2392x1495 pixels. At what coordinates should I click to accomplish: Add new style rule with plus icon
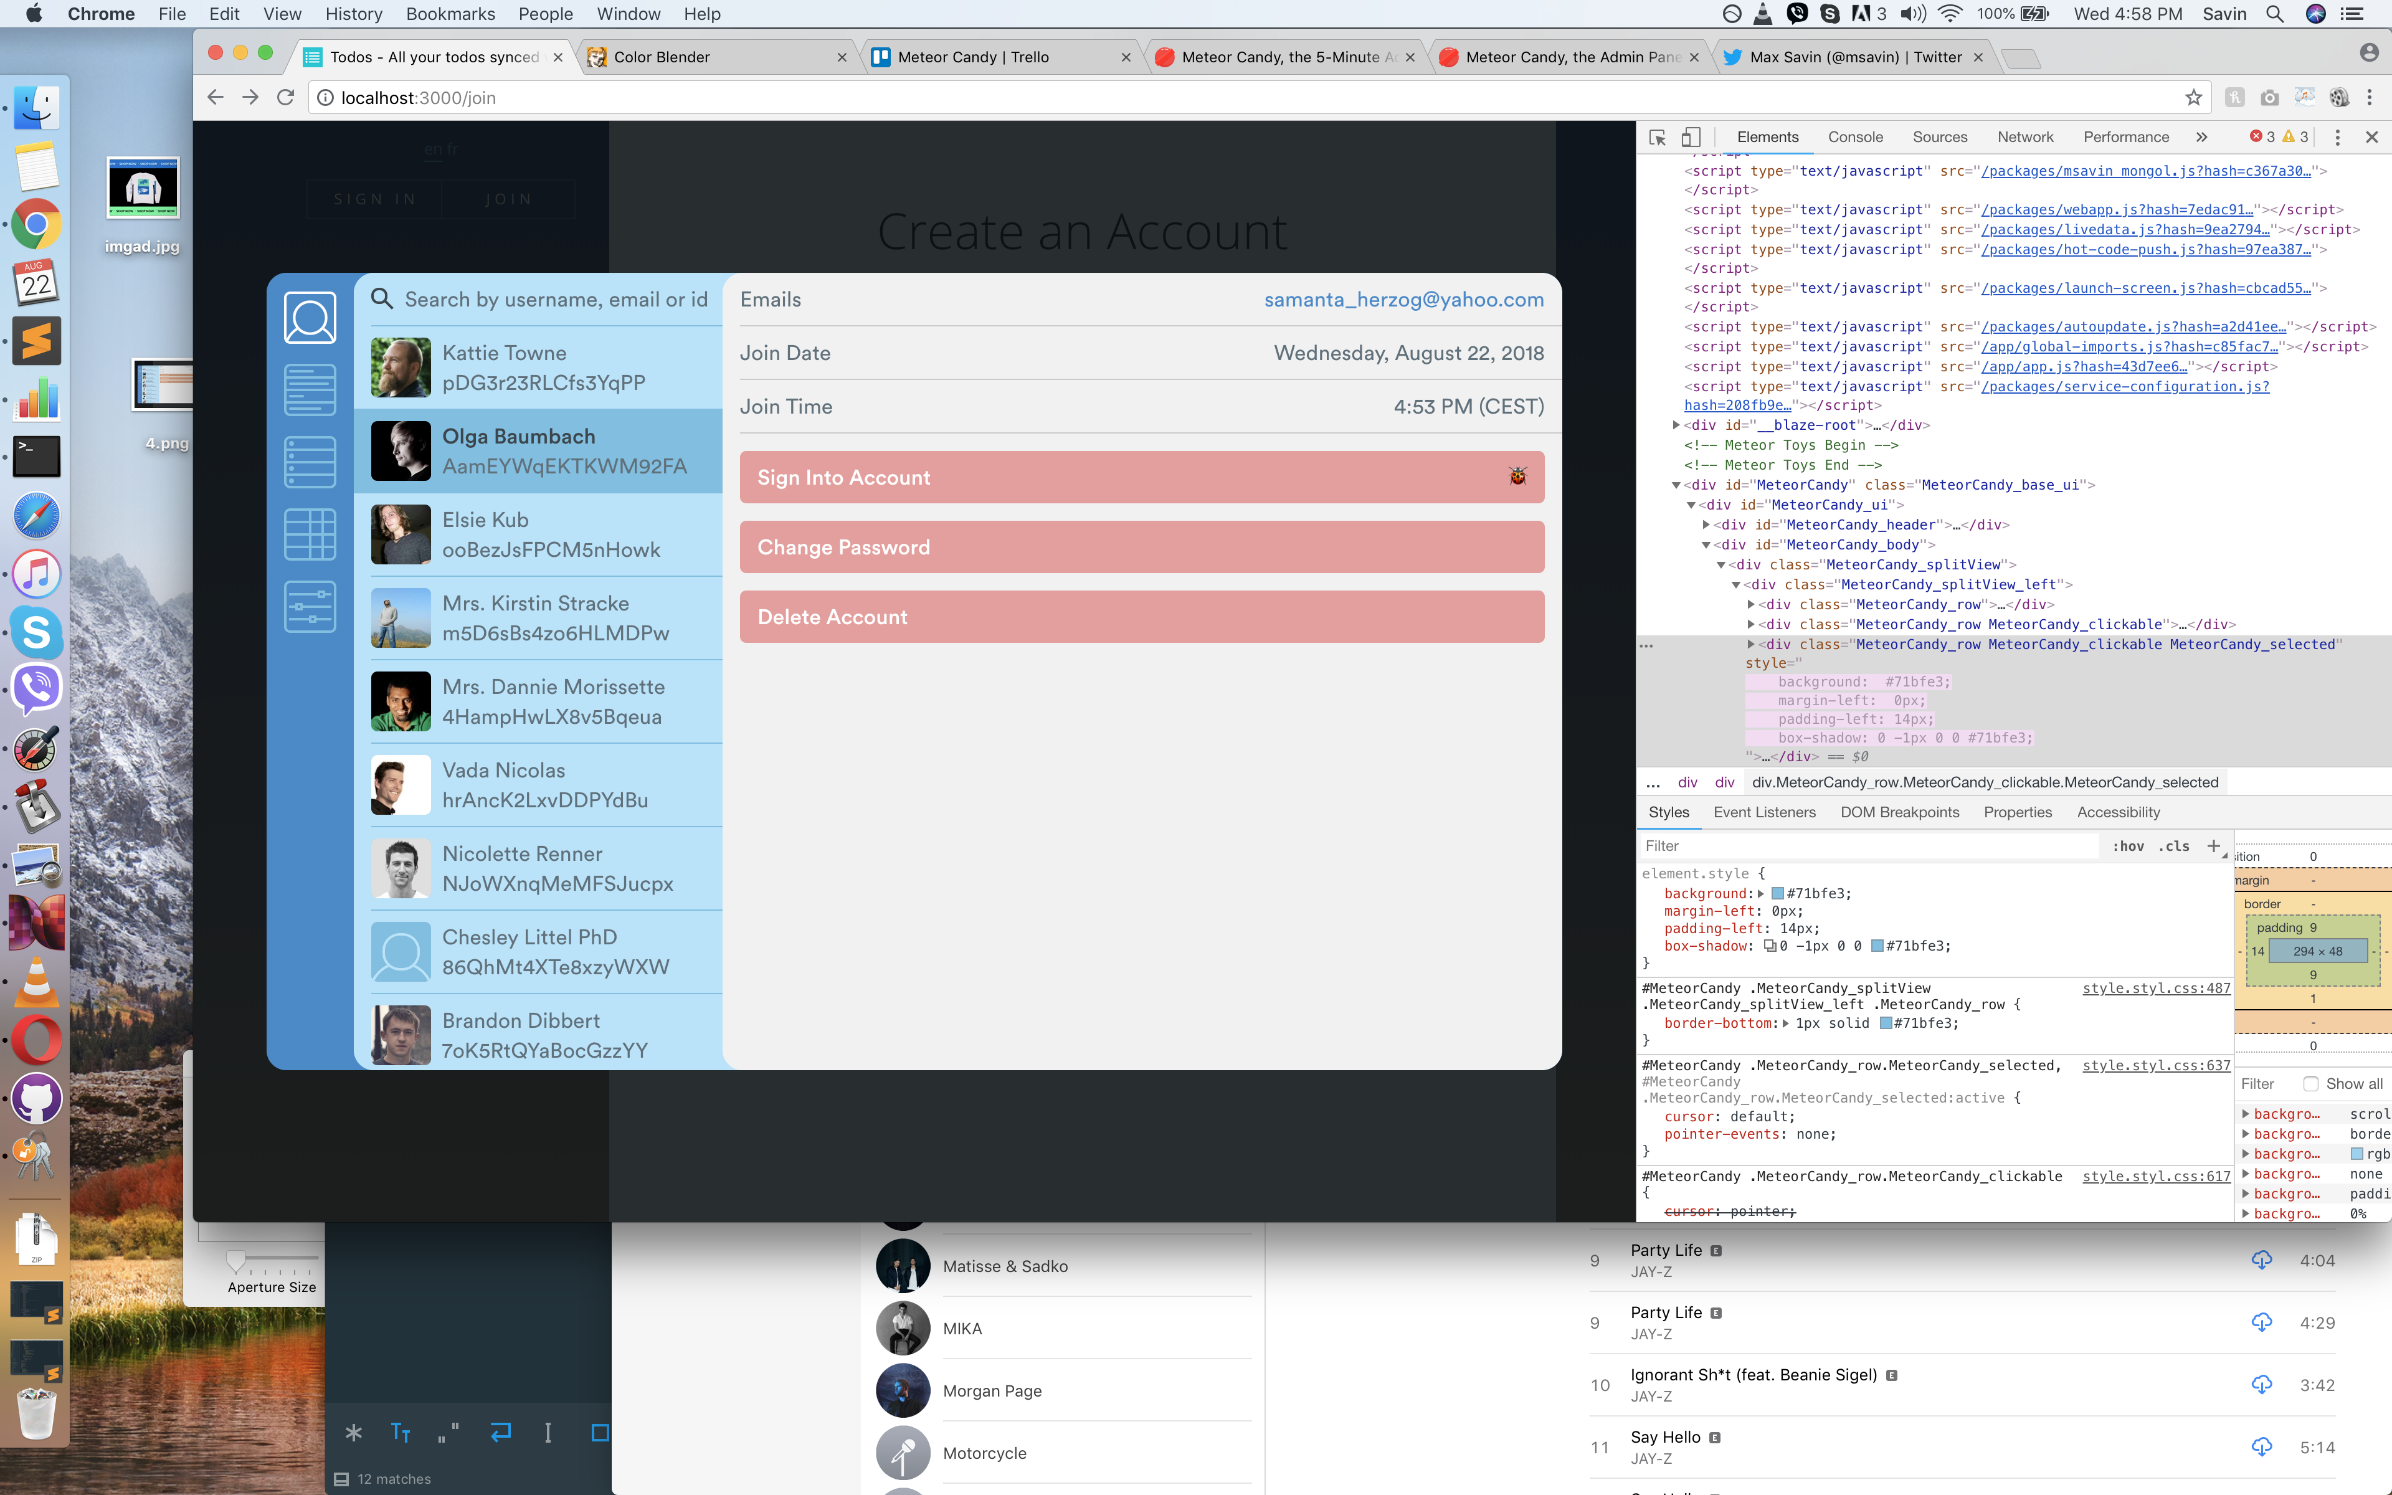click(2213, 845)
